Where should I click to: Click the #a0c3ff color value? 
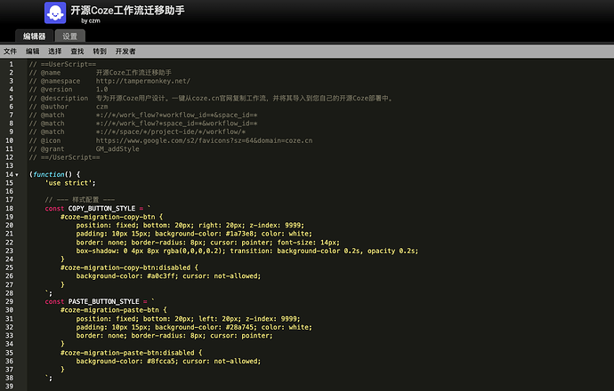[160, 276]
